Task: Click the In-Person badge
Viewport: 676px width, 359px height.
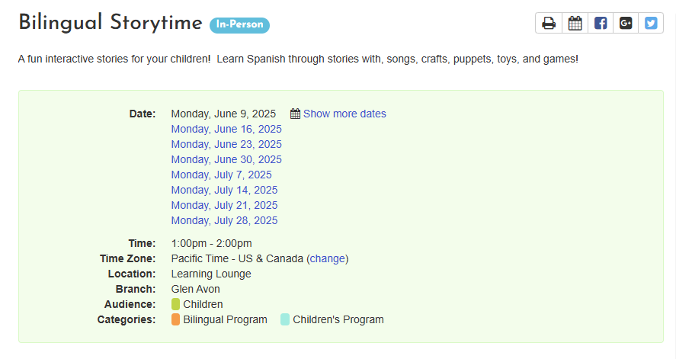Action: point(240,25)
